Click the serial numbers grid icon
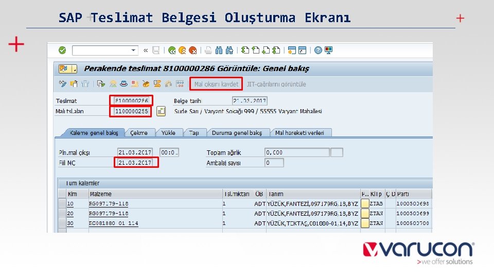This screenshot has width=494, height=278. (180, 84)
